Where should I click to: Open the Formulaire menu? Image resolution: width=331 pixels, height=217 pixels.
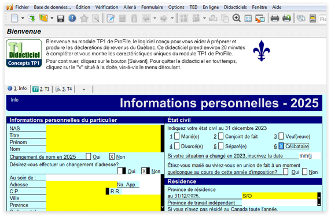152,7
